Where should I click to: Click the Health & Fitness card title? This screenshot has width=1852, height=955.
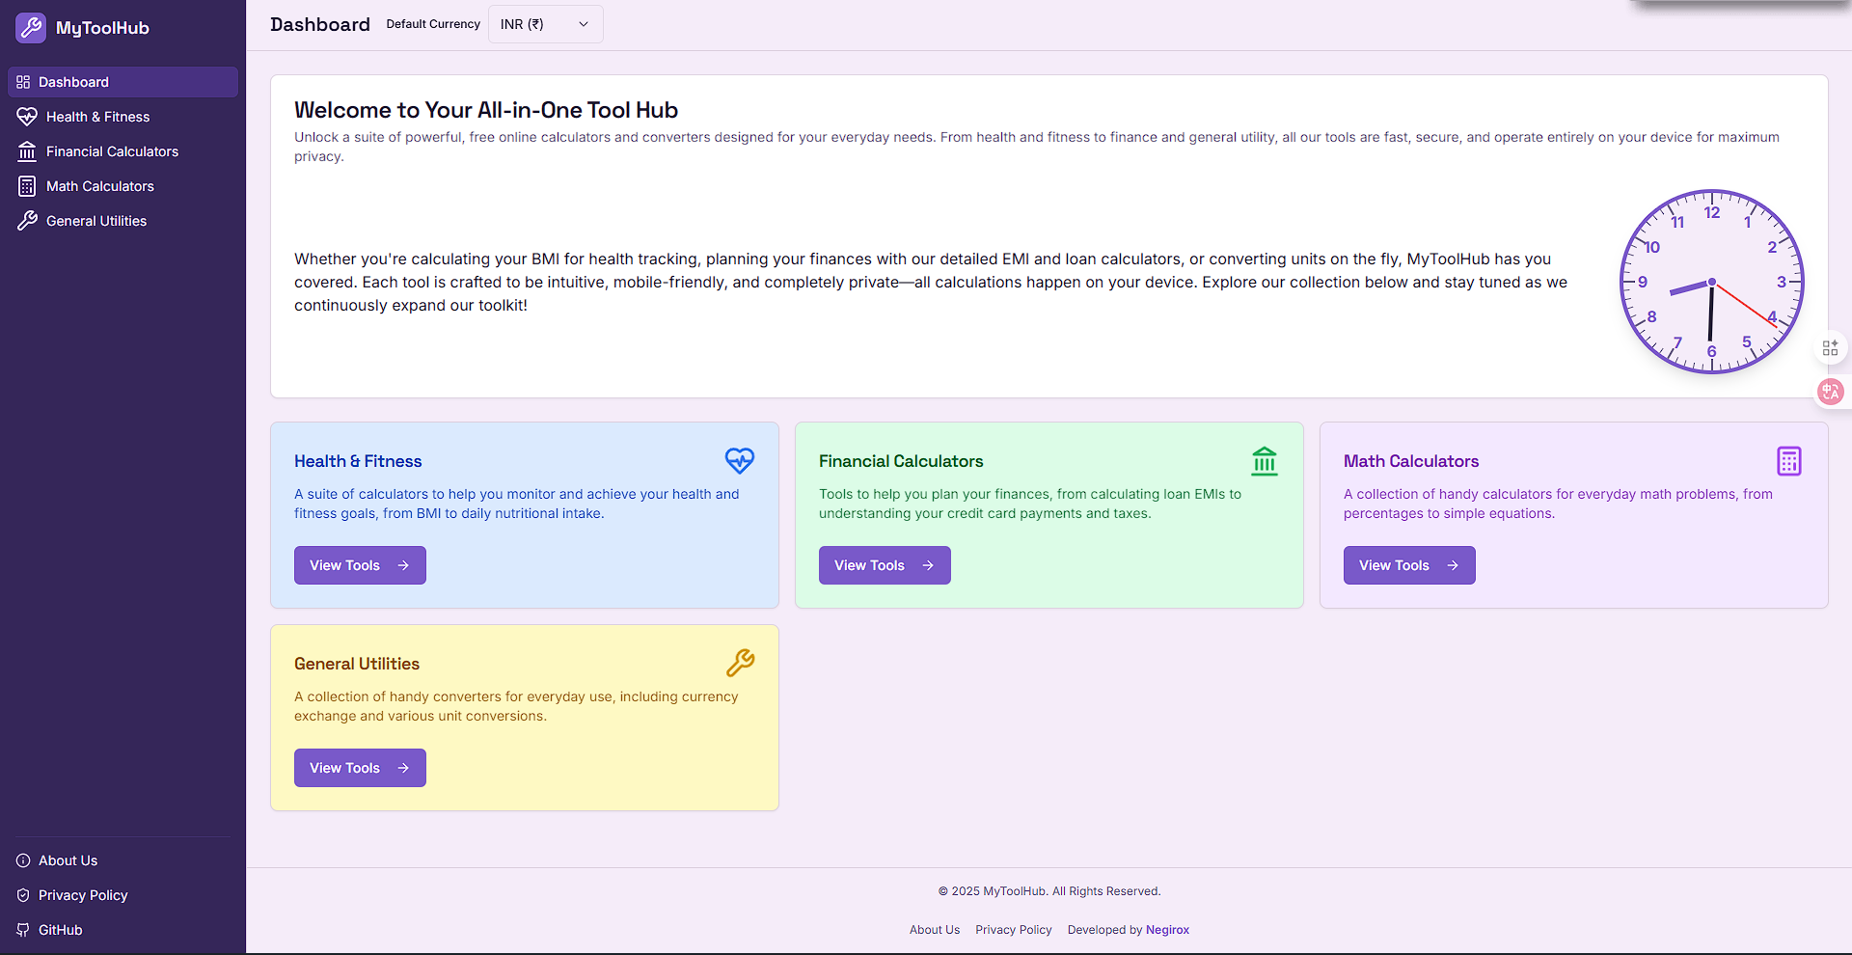tap(358, 461)
